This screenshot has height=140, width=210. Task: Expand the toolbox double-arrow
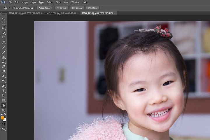[1, 13]
